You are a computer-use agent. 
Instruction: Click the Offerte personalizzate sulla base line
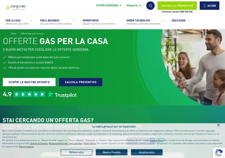(x=39, y=57)
